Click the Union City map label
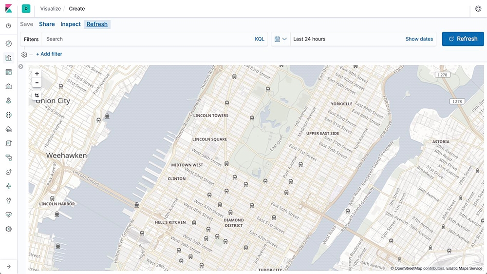Screen dimensions: 487x274 point(53,101)
